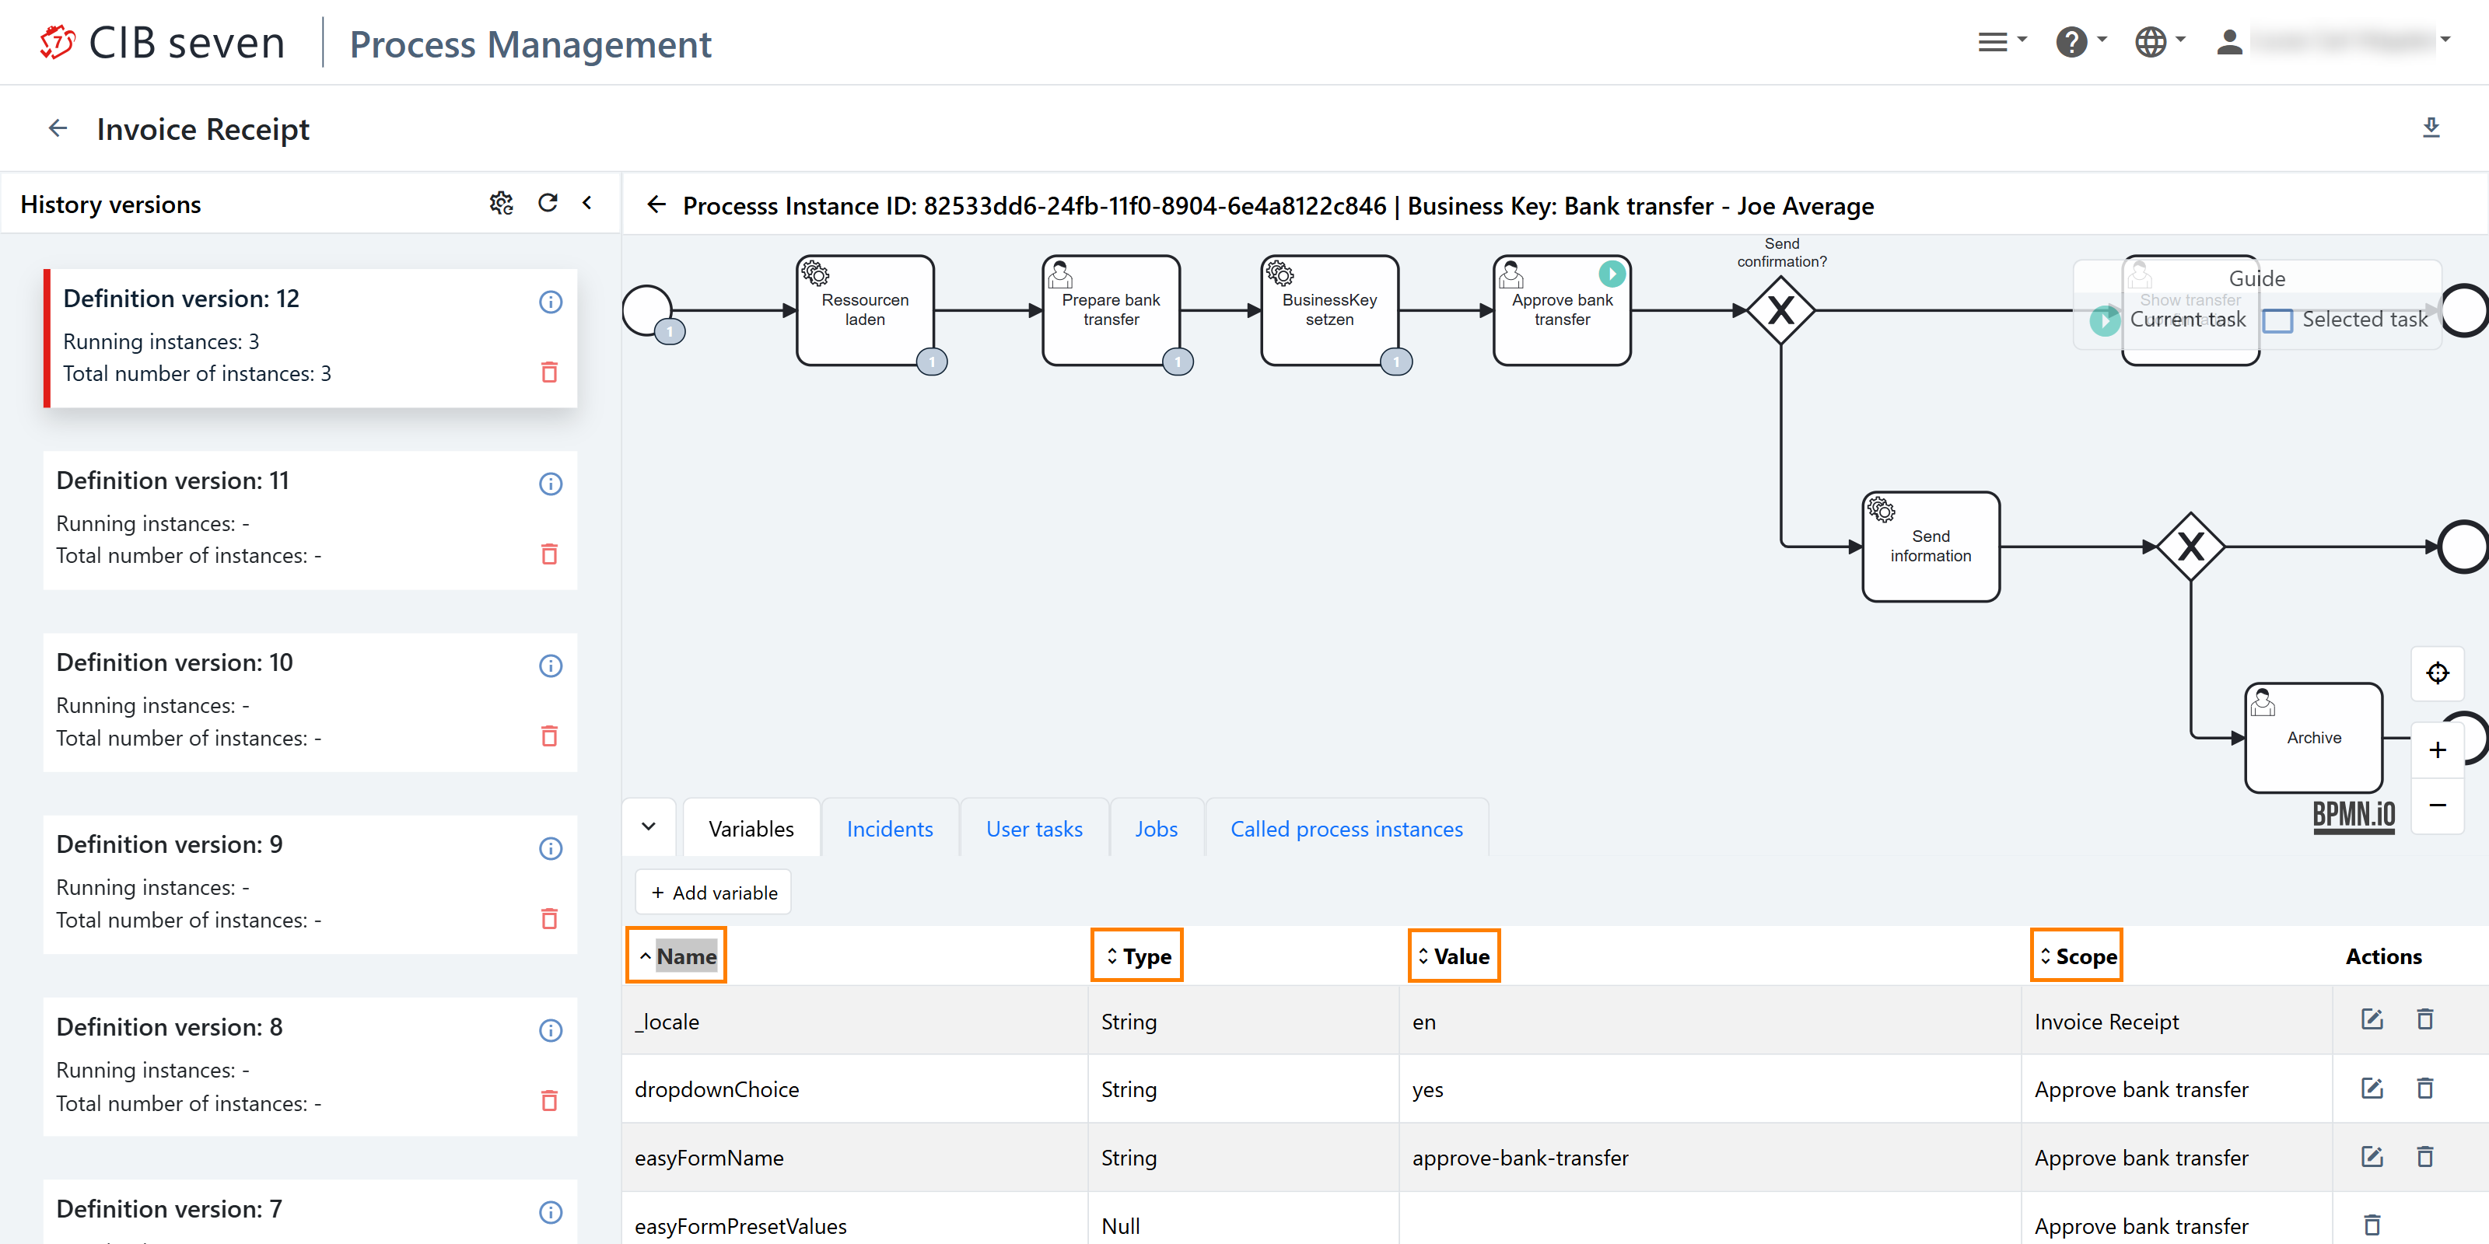The height and width of the screenshot is (1244, 2489).
Task: Zoom out of the diagram
Action: point(2437,805)
